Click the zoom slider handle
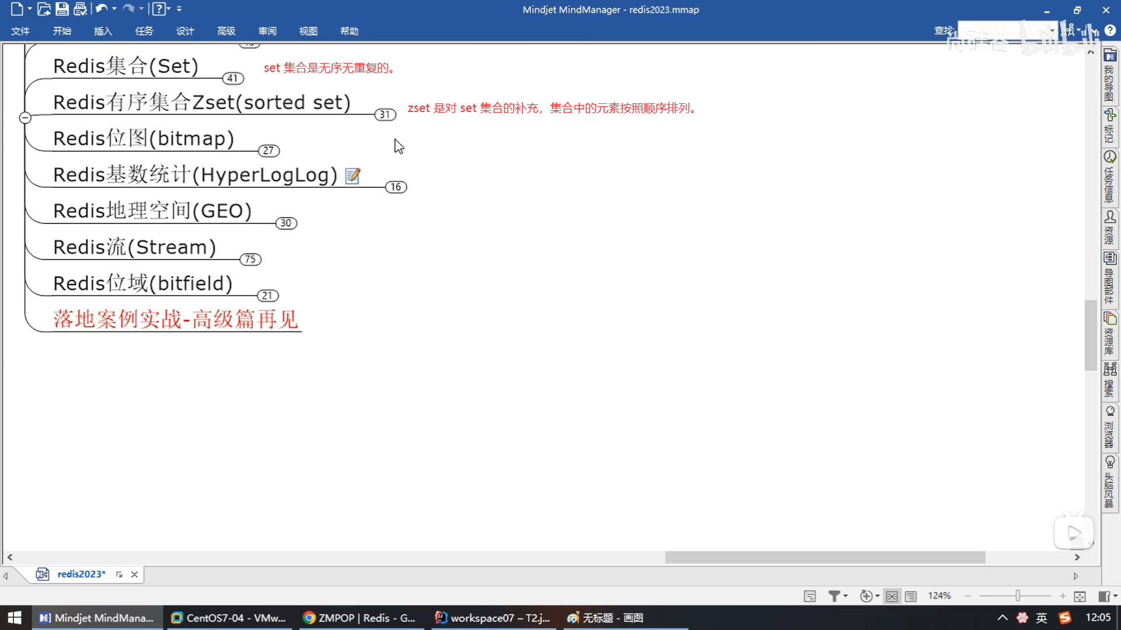 (x=1018, y=596)
